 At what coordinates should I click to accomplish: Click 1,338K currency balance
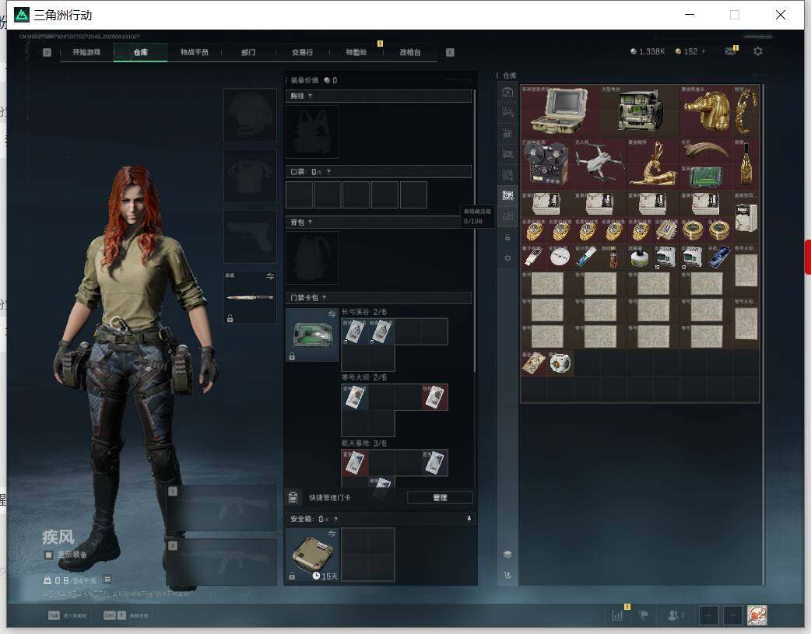[x=648, y=51]
